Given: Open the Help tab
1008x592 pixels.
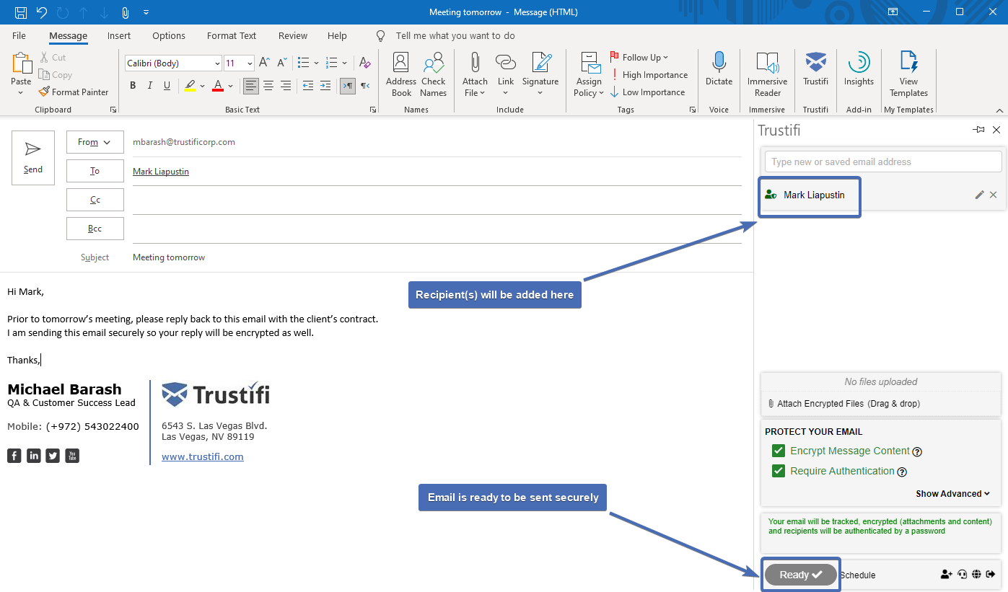Looking at the screenshot, I should coord(337,35).
